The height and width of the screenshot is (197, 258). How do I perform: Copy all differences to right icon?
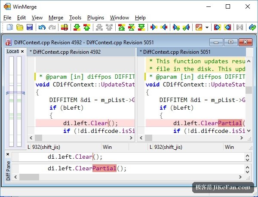click(x=217, y=28)
